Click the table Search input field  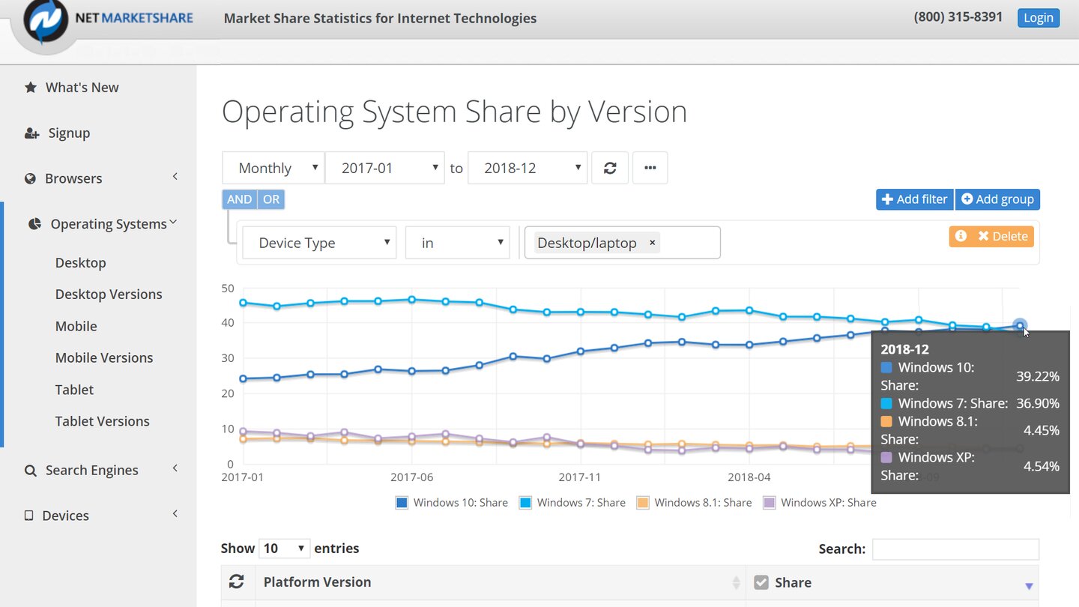point(955,549)
